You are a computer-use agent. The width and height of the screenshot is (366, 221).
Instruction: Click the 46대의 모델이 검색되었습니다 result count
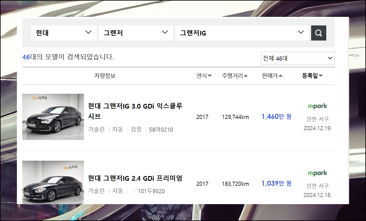click(68, 57)
